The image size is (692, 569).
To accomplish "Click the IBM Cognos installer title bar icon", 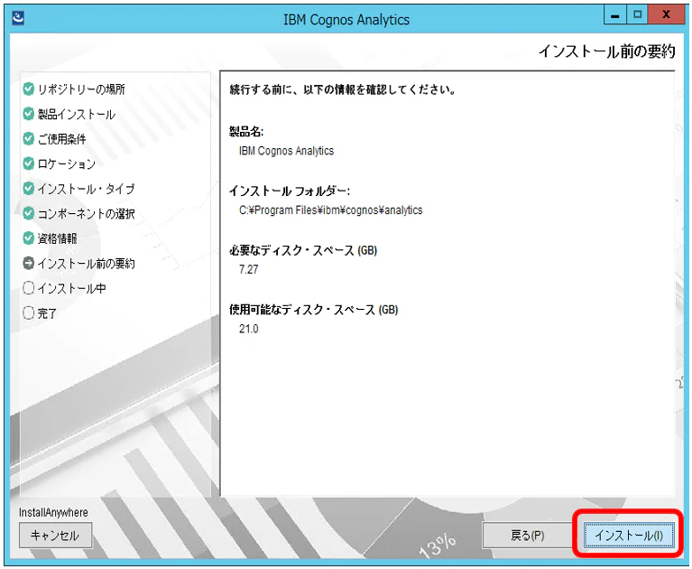I will pyautogui.click(x=18, y=18).
